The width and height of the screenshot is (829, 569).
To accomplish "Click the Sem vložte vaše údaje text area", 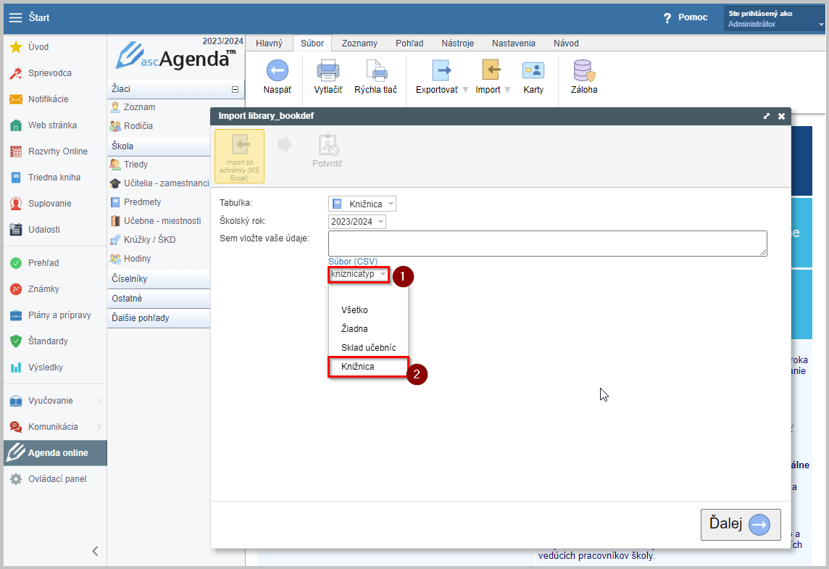I will 547,244.
